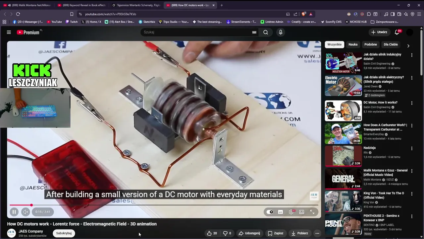The image size is (424, 239).
Task: Open the JAES Company channel link
Action: (30, 231)
